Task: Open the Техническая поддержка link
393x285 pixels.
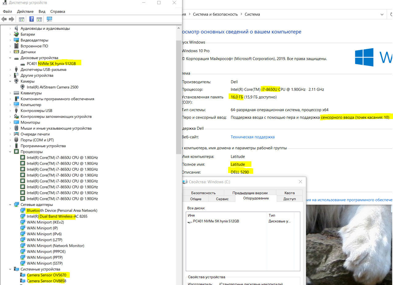Action: (253, 137)
